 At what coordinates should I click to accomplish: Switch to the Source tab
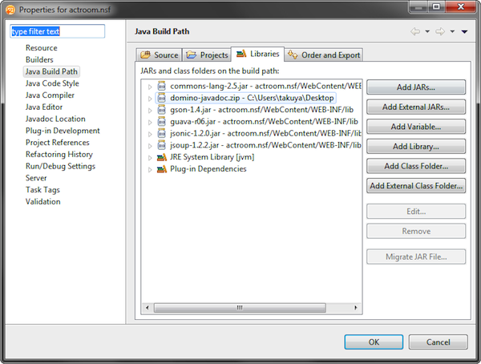click(160, 55)
